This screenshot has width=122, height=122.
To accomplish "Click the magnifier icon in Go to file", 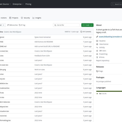I will point(55,25).
